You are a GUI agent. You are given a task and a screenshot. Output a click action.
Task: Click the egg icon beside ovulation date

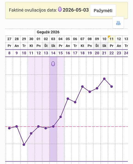tap(60, 9)
